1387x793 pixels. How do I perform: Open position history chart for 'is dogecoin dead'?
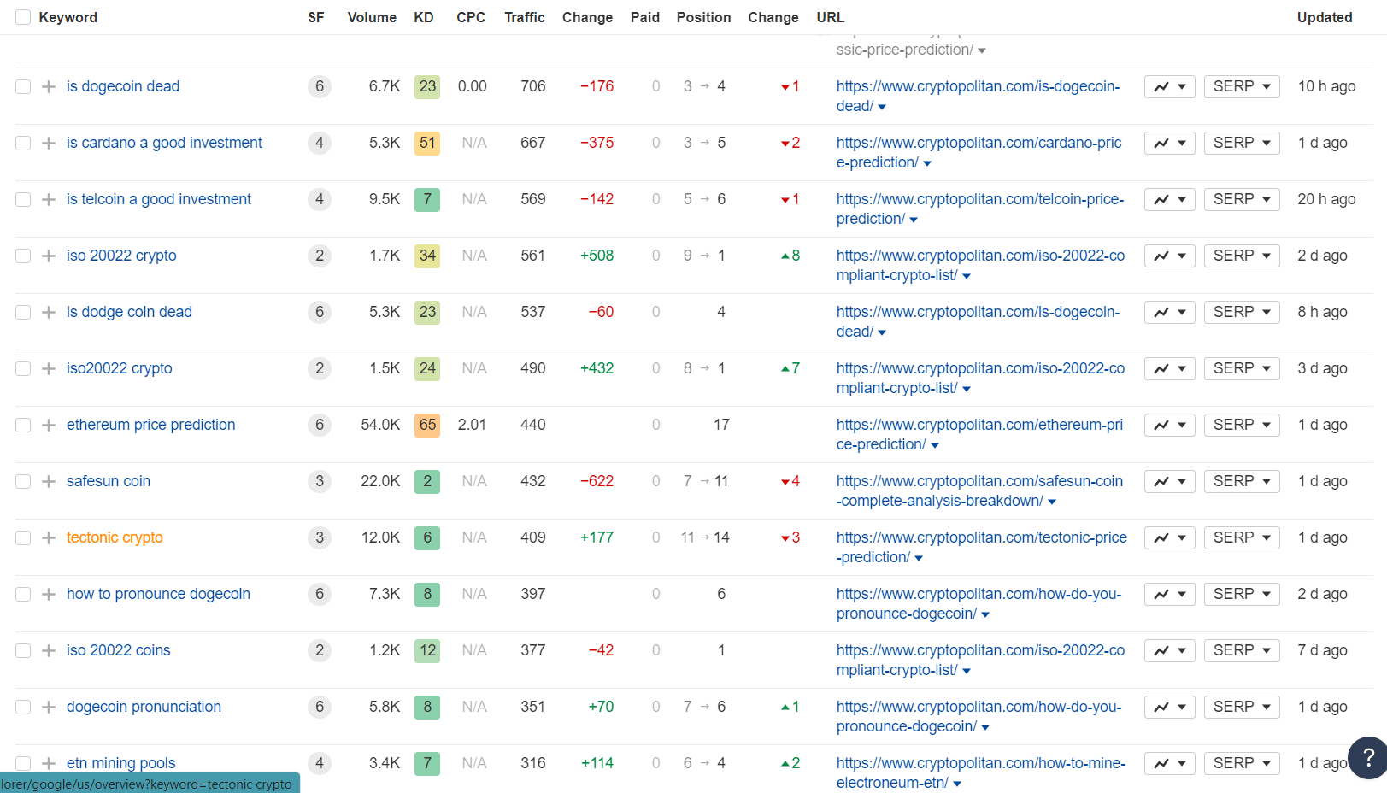(x=1169, y=86)
